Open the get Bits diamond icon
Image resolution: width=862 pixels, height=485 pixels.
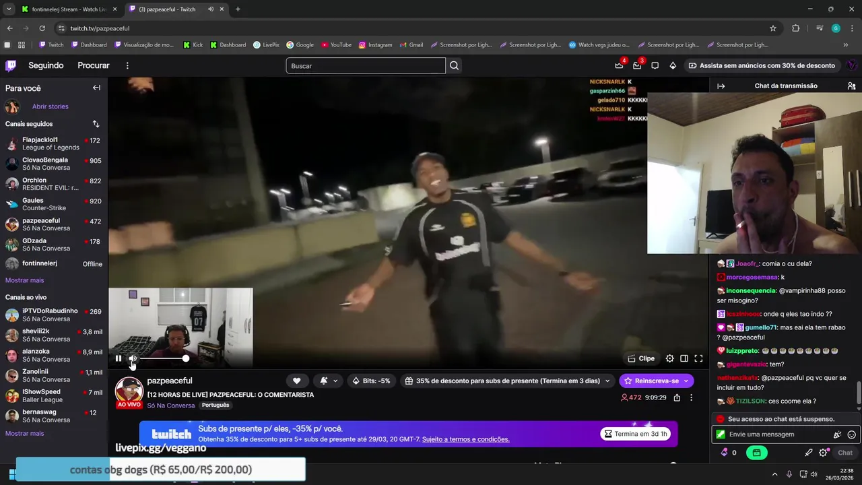click(x=673, y=65)
